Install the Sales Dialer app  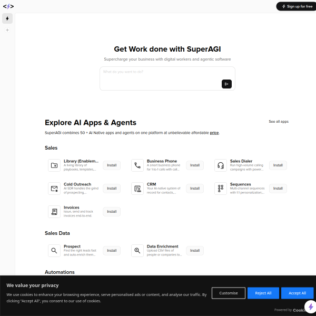click(278, 165)
